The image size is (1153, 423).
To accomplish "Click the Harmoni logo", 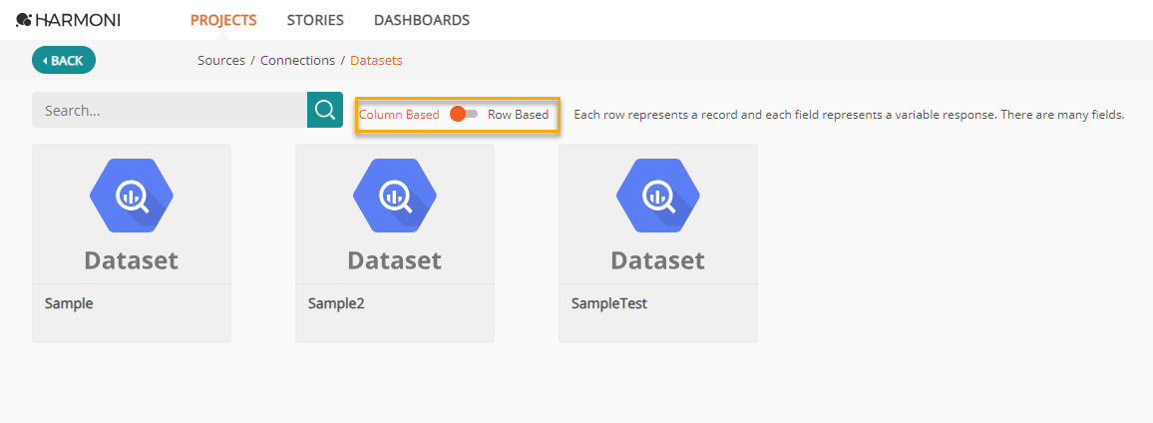I will (x=68, y=20).
